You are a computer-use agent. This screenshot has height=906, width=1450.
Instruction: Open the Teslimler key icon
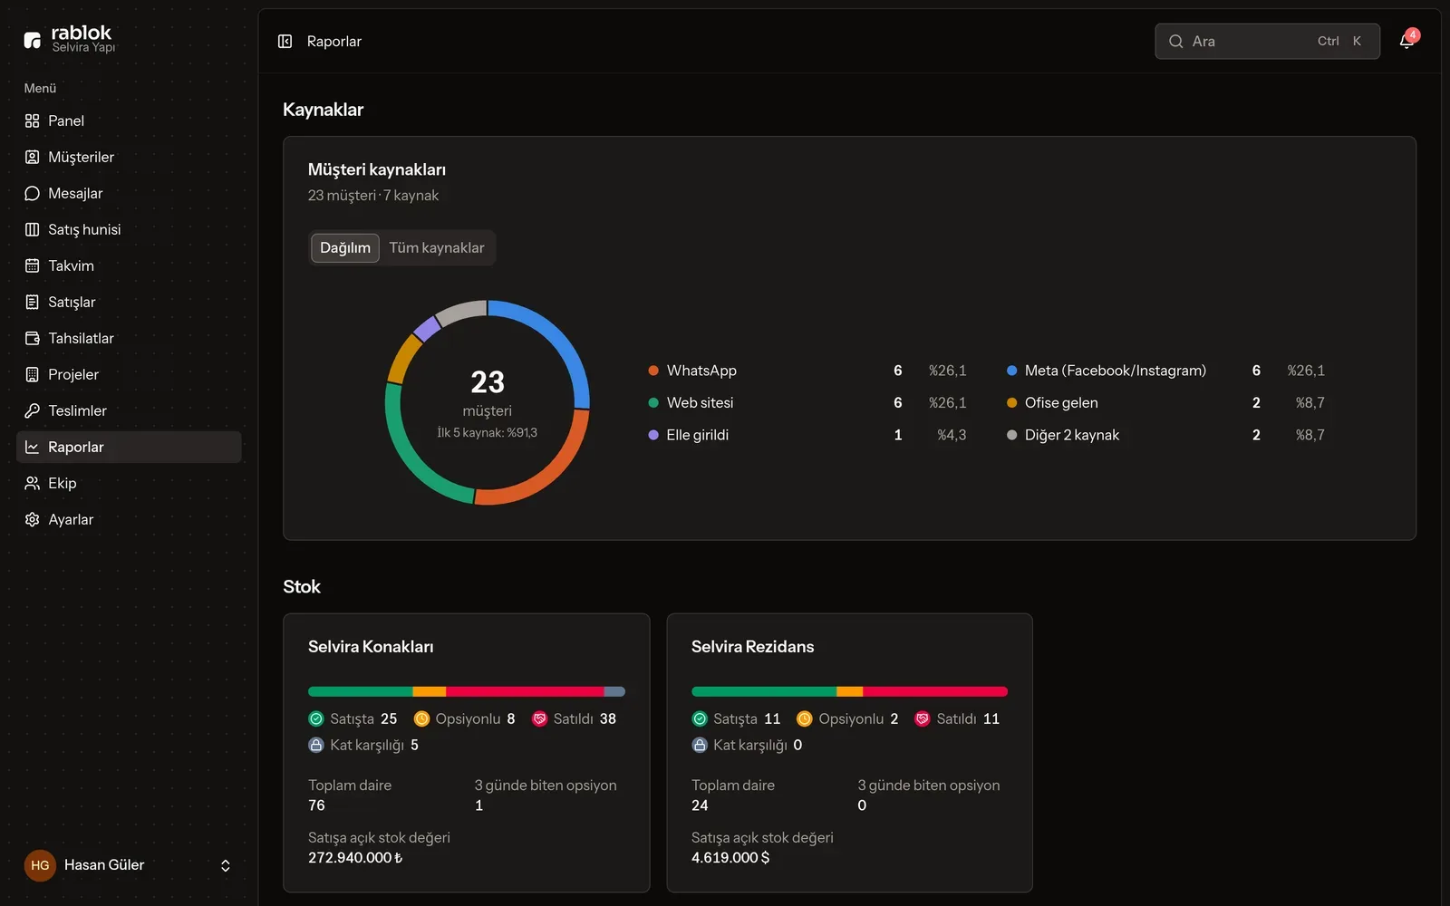32,410
